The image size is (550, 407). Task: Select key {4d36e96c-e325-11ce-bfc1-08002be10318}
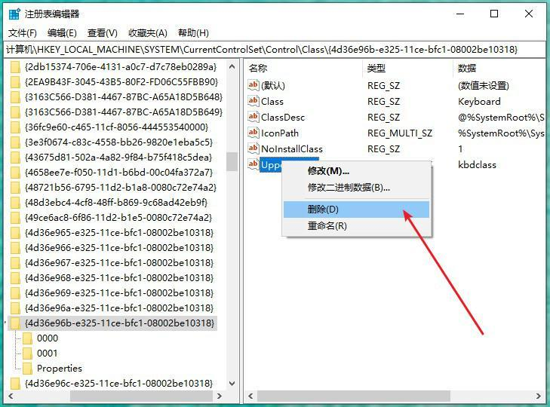coord(119,384)
